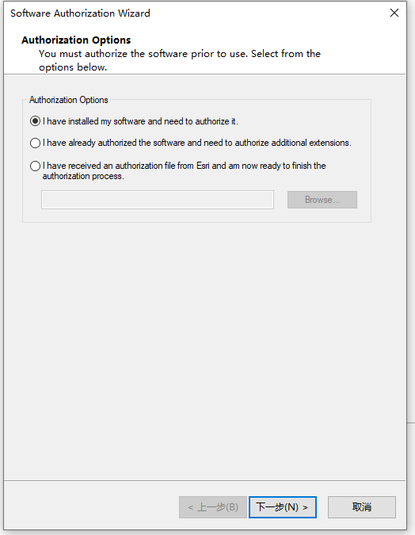
Task: Click the "I have already authorized" text start
Action: (70, 143)
